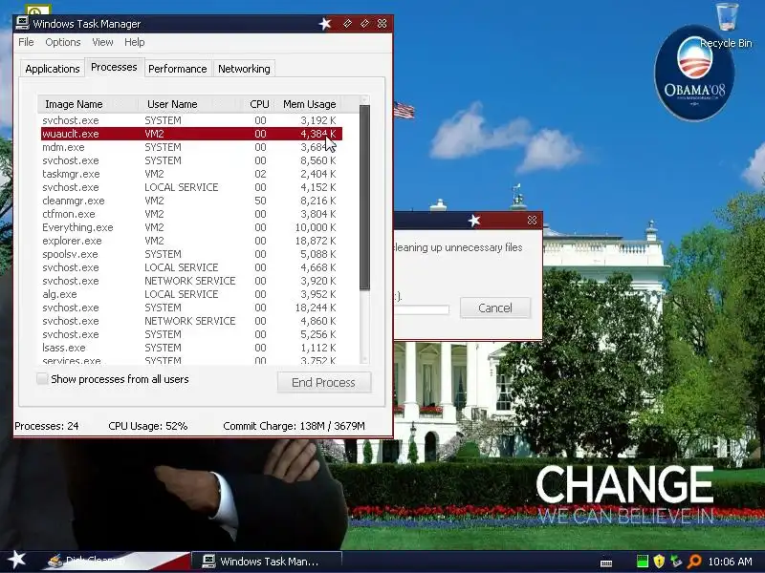Select svchost.exe row using 5,256 K memory
This screenshot has height=573, width=765.
[x=191, y=335]
